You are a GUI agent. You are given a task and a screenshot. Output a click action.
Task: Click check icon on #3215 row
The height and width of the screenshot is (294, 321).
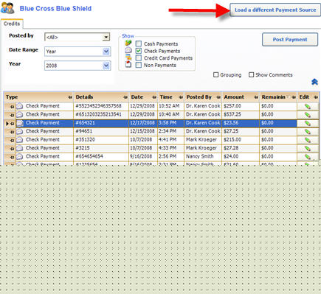pyautogui.click(x=20, y=148)
